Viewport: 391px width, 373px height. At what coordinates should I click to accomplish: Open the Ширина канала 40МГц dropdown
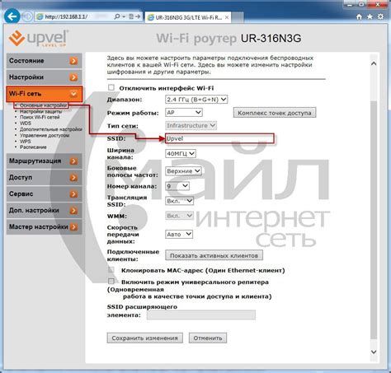(181, 153)
